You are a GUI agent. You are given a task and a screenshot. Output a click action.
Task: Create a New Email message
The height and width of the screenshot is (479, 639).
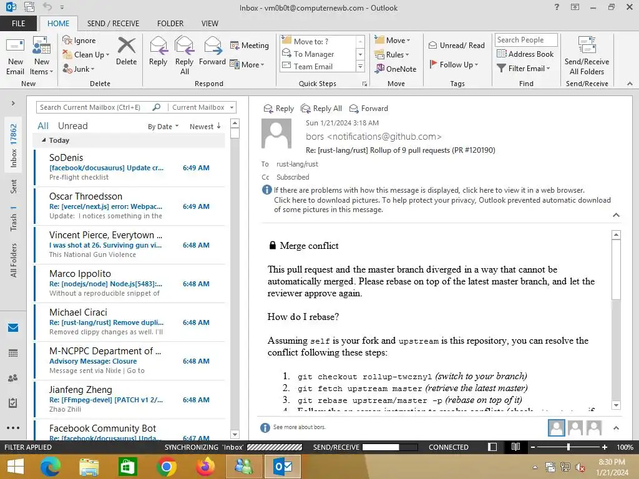click(15, 57)
